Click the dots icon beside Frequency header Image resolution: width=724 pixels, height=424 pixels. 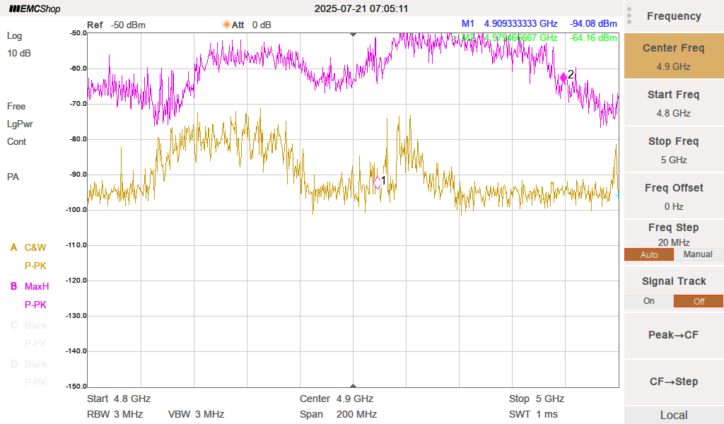click(629, 16)
